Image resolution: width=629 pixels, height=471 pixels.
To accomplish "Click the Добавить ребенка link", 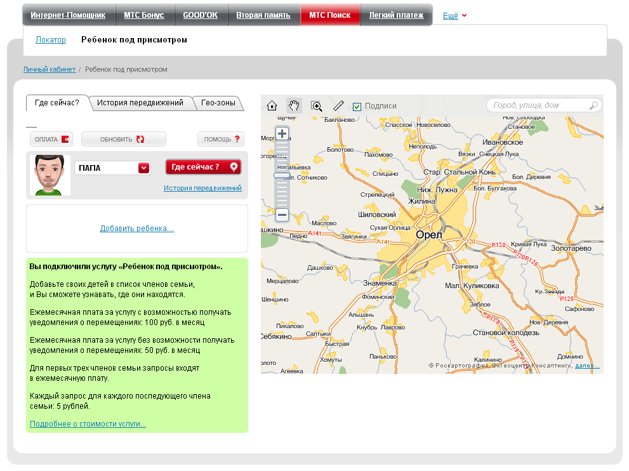I will click(x=137, y=229).
